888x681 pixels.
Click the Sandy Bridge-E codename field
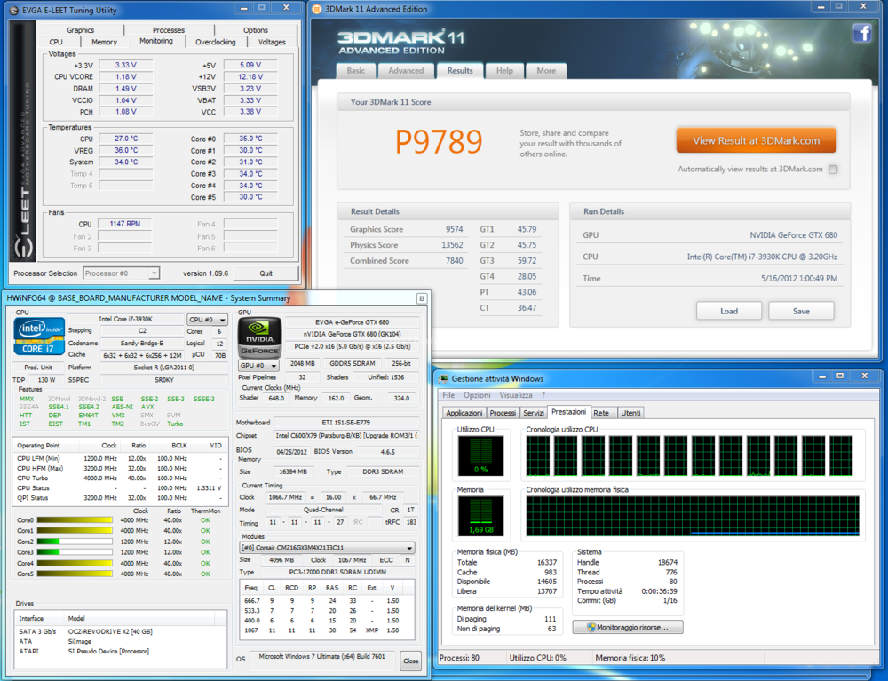141,343
